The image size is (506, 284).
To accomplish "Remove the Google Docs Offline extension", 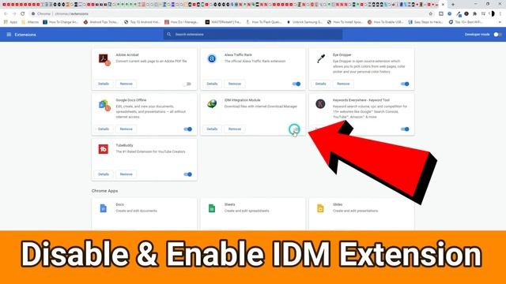I will [126, 129].
